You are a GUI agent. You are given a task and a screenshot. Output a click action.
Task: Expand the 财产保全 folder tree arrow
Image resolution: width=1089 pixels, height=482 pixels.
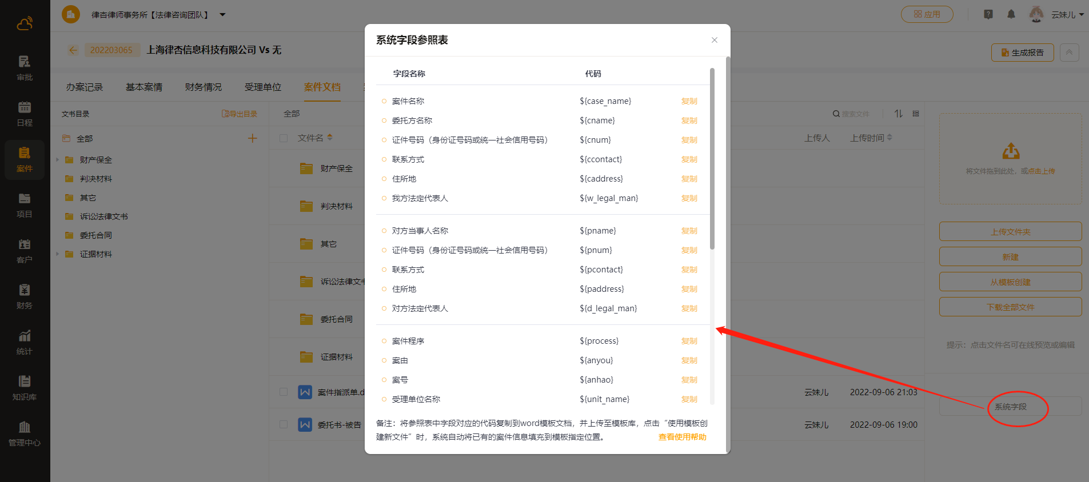pos(58,160)
